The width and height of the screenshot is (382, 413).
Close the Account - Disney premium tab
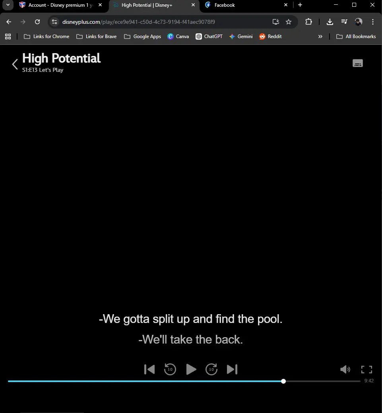point(100,5)
